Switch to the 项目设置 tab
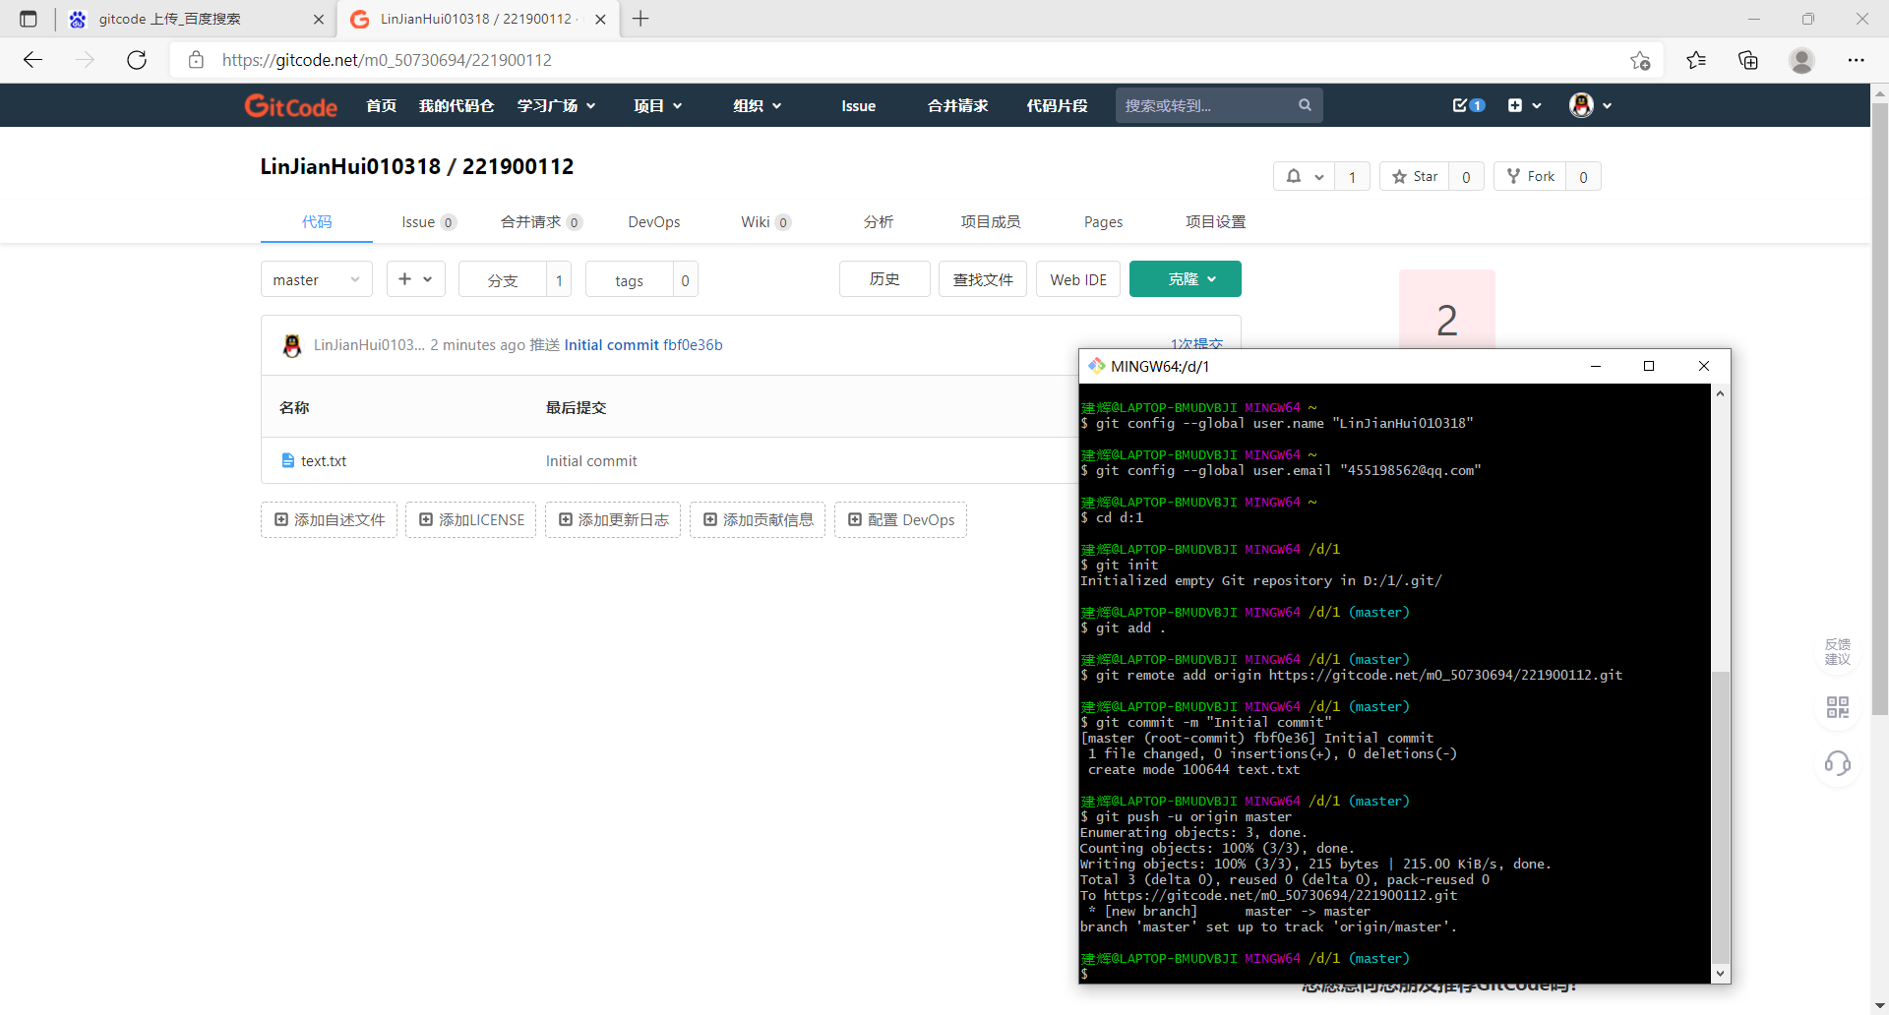This screenshot has height=1015, width=1889. point(1215,222)
